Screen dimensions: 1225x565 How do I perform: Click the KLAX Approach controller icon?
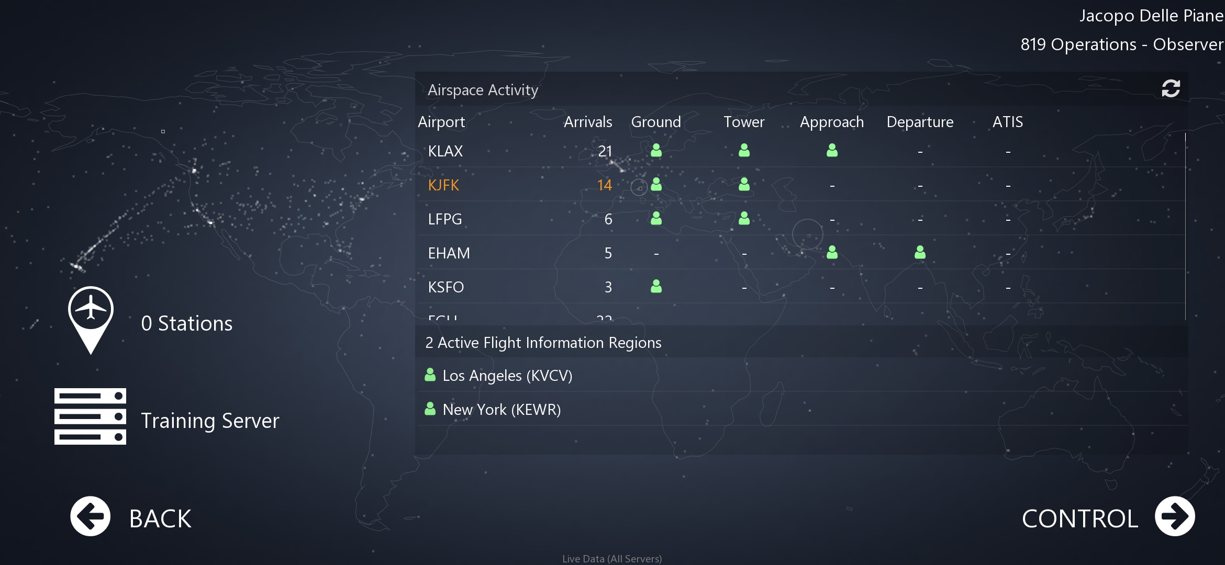tap(832, 151)
